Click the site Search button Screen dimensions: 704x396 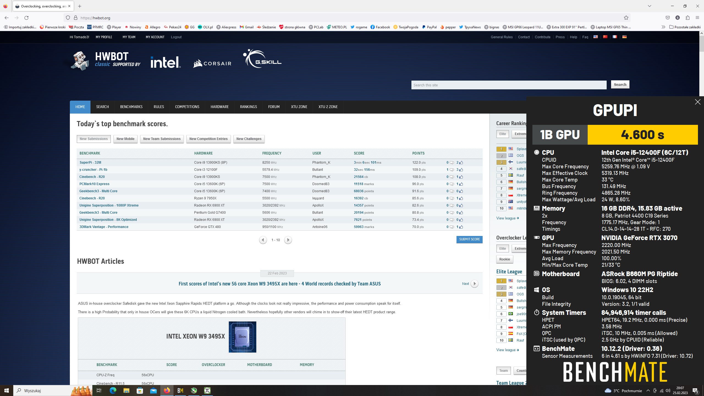click(x=620, y=85)
